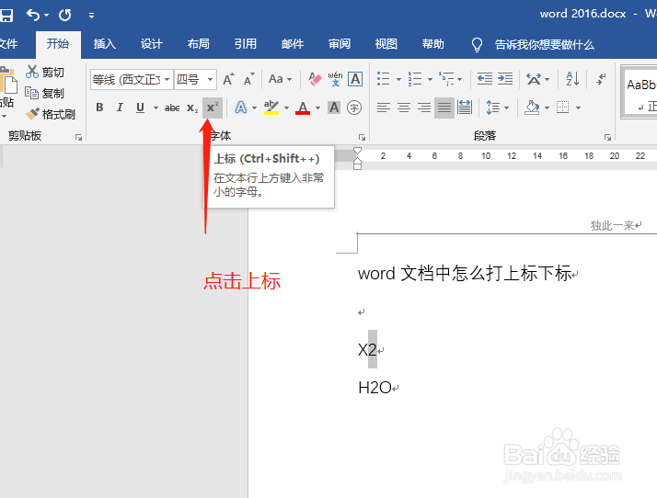Screen dimensions: 657x498
Task: Click the Phonetic Guide wén icon
Action: pyautogui.click(x=335, y=79)
